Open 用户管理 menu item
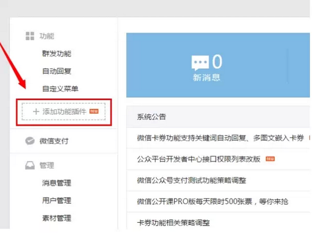The height and width of the screenshot is (233, 319). (57, 201)
